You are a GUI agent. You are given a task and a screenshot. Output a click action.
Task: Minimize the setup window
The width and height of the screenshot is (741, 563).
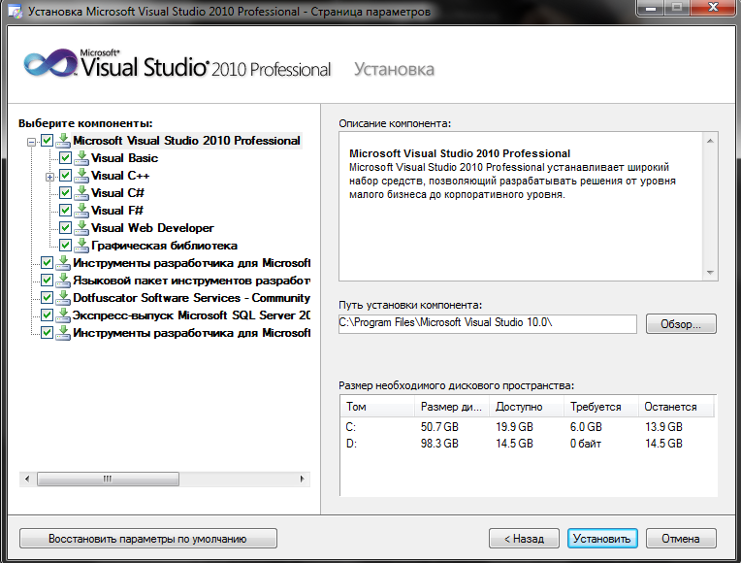(x=651, y=8)
